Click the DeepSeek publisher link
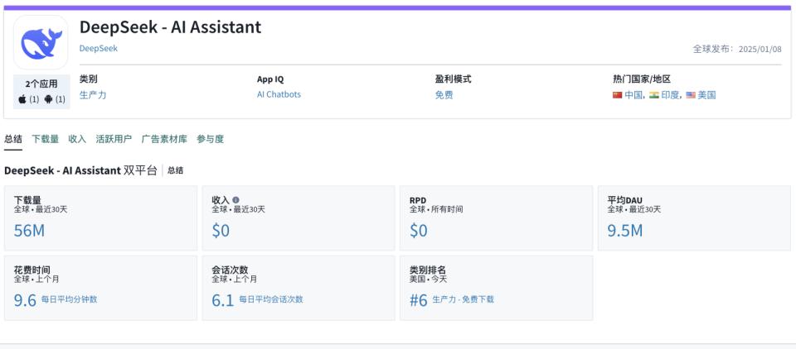This screenshot has height=349, width=796. 99,49
